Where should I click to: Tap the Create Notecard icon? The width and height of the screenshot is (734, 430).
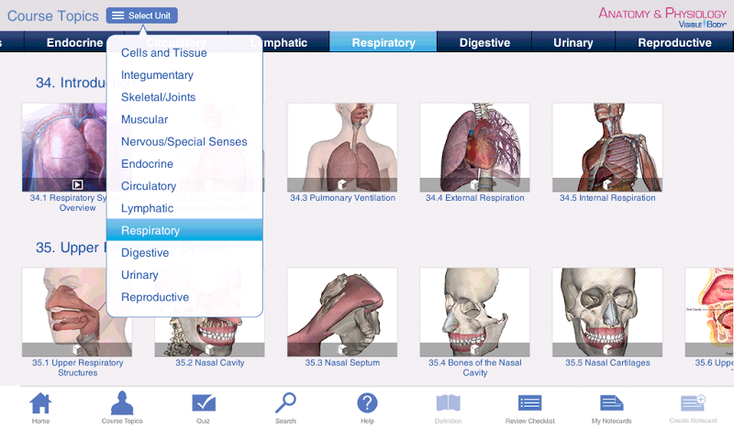693,405
